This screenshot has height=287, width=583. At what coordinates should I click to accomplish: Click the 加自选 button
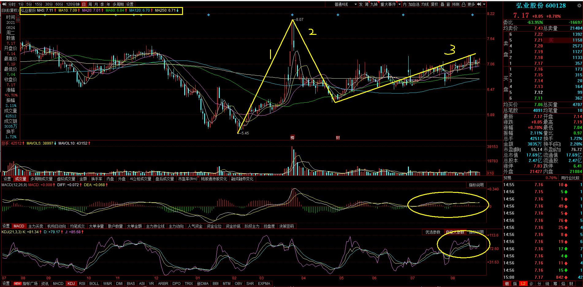[414, 4]
